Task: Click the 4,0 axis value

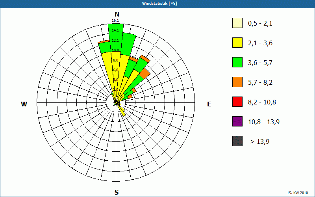Action: [x=116, y=80]
